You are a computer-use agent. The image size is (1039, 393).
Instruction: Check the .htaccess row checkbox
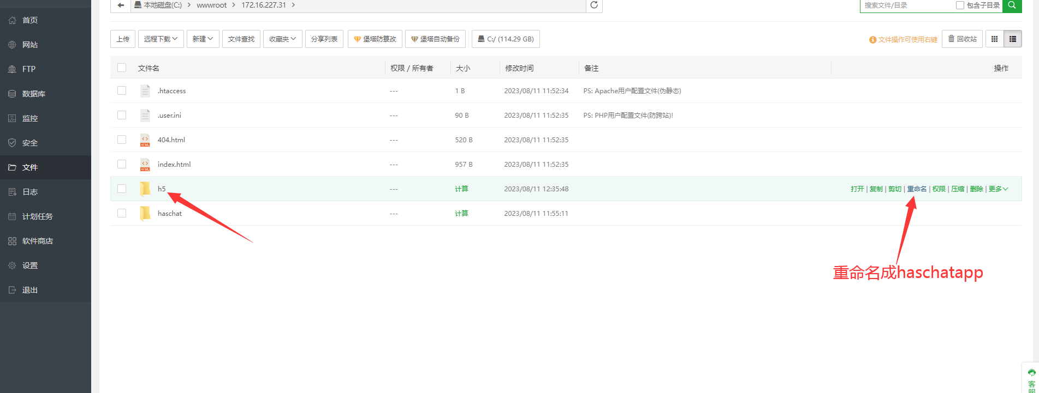(x=122, y=90)
